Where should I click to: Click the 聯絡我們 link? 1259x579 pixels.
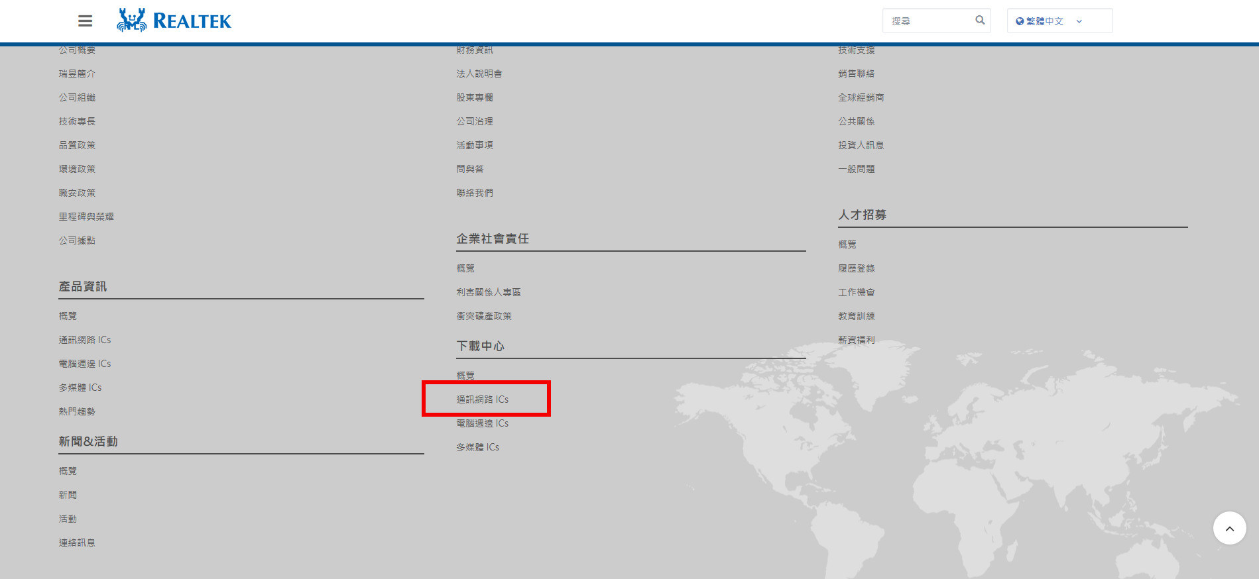click(x=474, y=193)
